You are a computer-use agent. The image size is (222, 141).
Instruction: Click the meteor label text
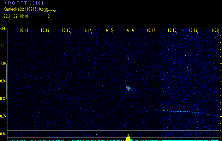tap(50, 11)
